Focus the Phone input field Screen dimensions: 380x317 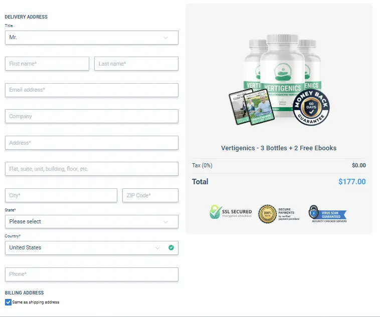pos(92,274)
